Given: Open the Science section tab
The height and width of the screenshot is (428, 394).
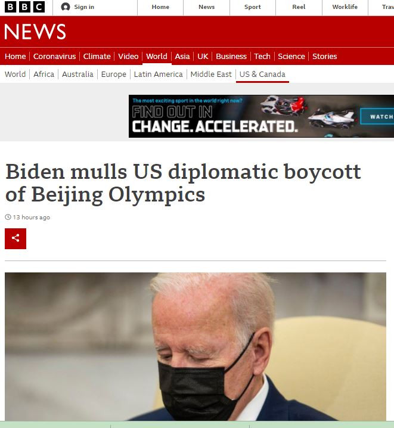Looking at the screenshot, I should [x=291, y=56].
